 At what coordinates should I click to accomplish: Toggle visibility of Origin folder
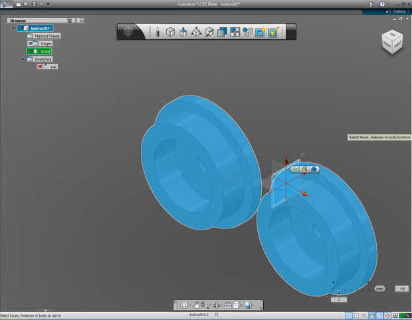(30, 43)
